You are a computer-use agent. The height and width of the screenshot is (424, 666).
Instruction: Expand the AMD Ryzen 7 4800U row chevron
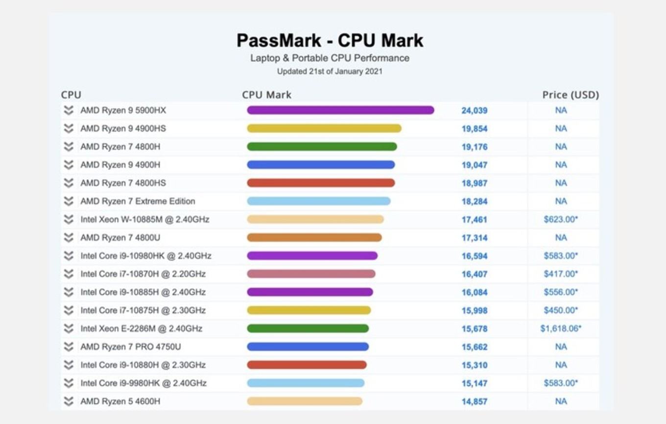pyautogui.click(x=69, y=237)
